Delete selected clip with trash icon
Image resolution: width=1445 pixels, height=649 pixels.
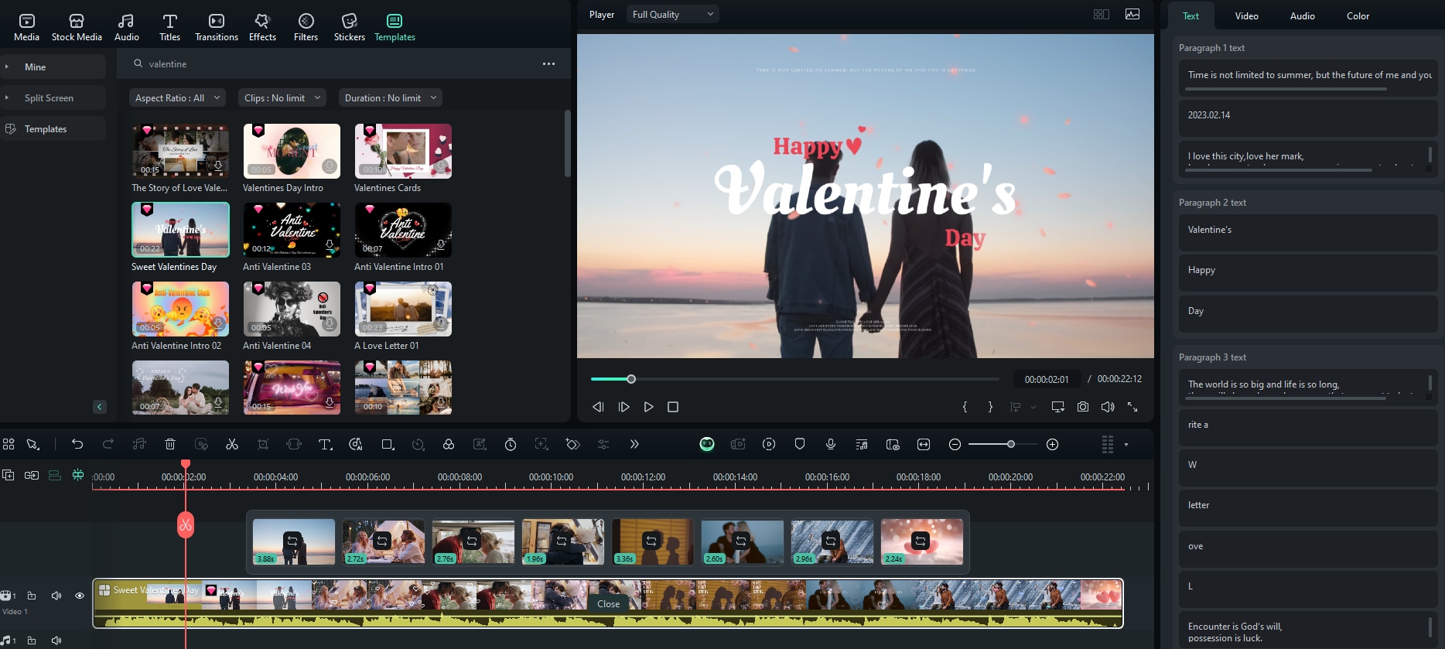point(170,444)
